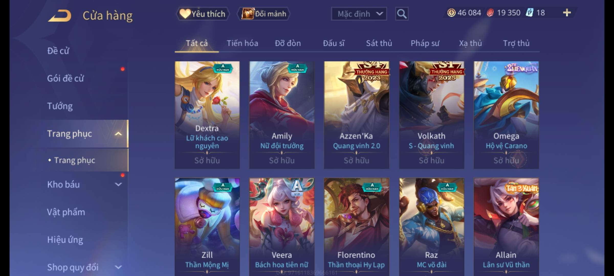Open the search magnifier icon

tap(402, 14)
